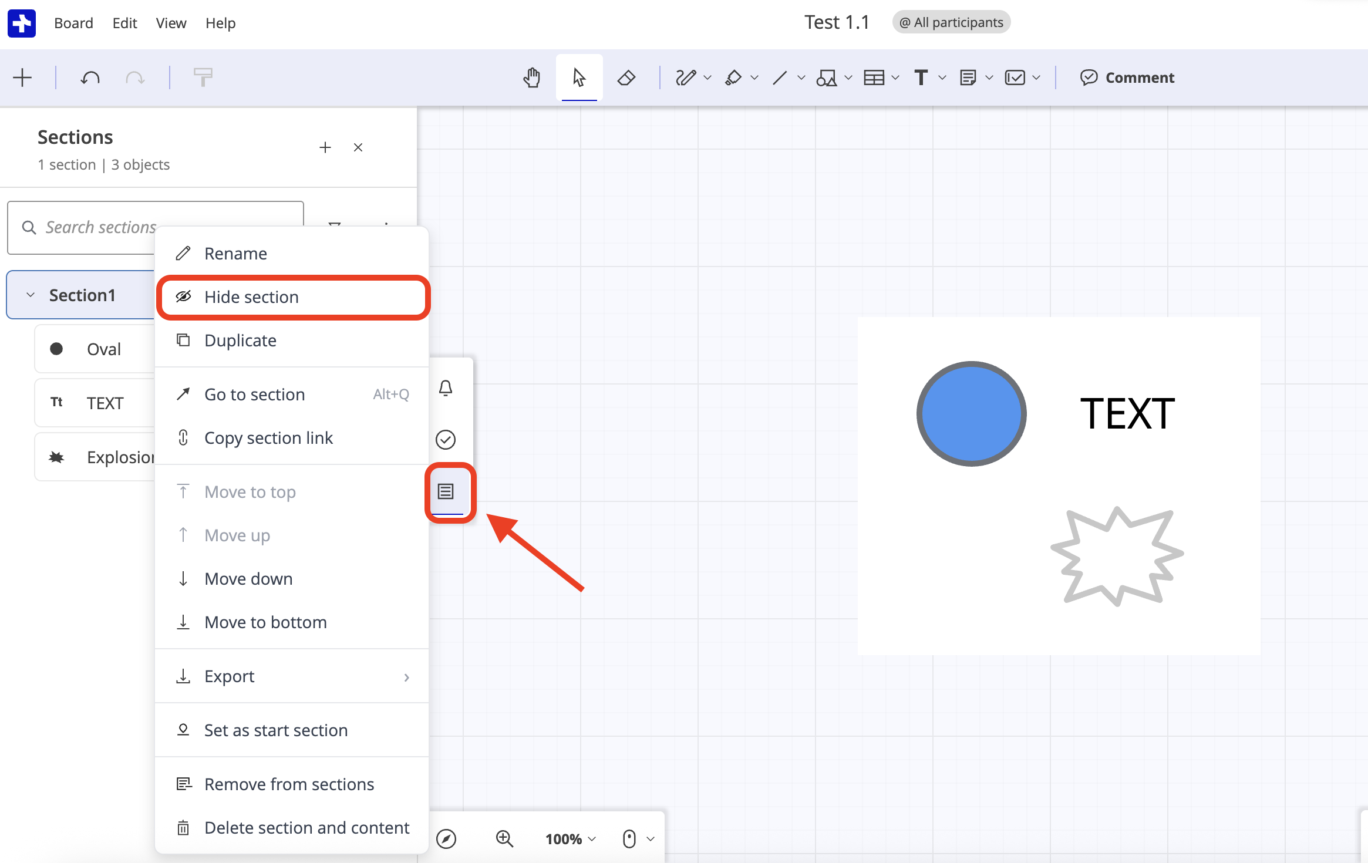The height and width of the screenshot is (863, 1368).
Task: Open the Help menu
Action: [x=220, y=23]
